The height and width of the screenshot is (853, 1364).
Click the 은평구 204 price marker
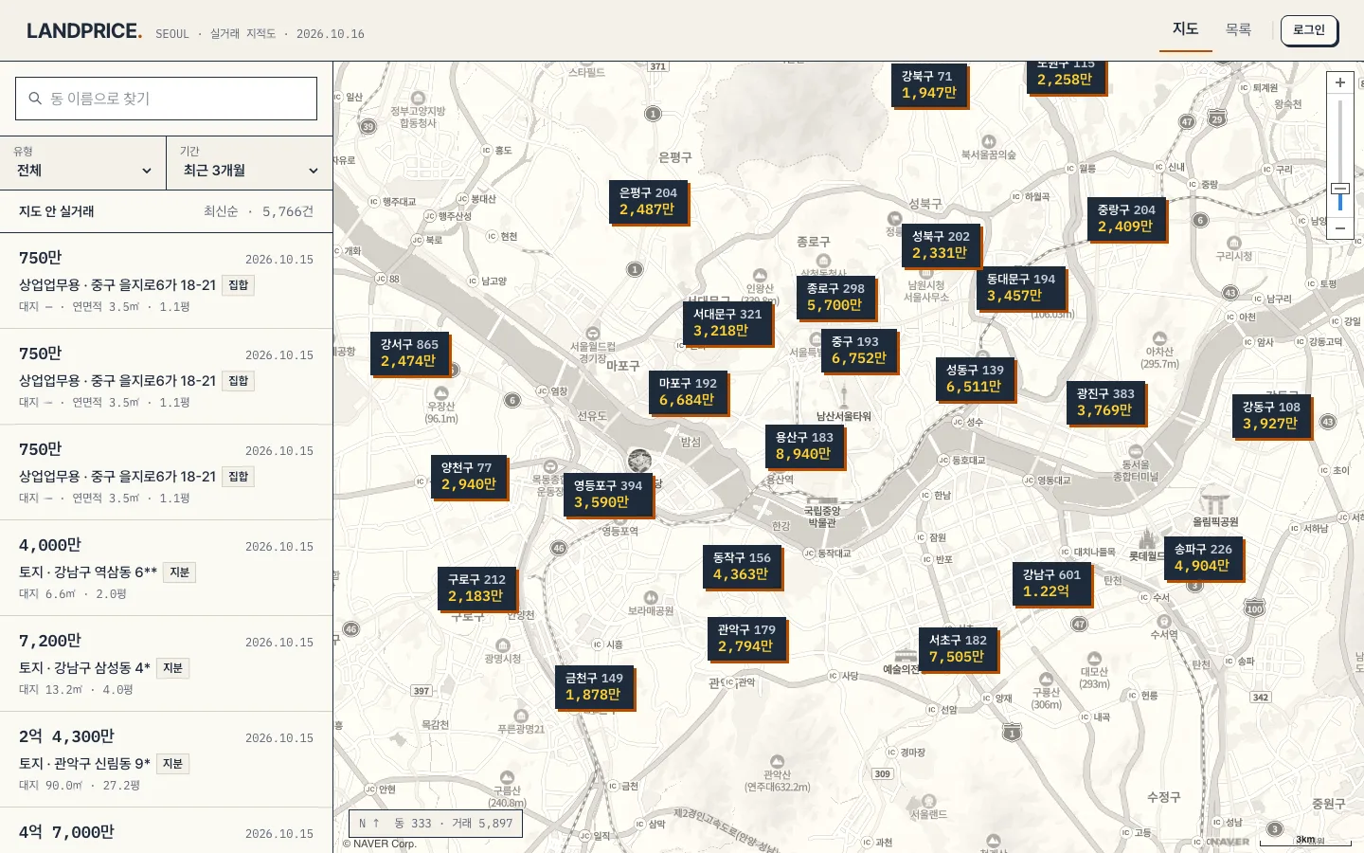[x=648, y=201]
